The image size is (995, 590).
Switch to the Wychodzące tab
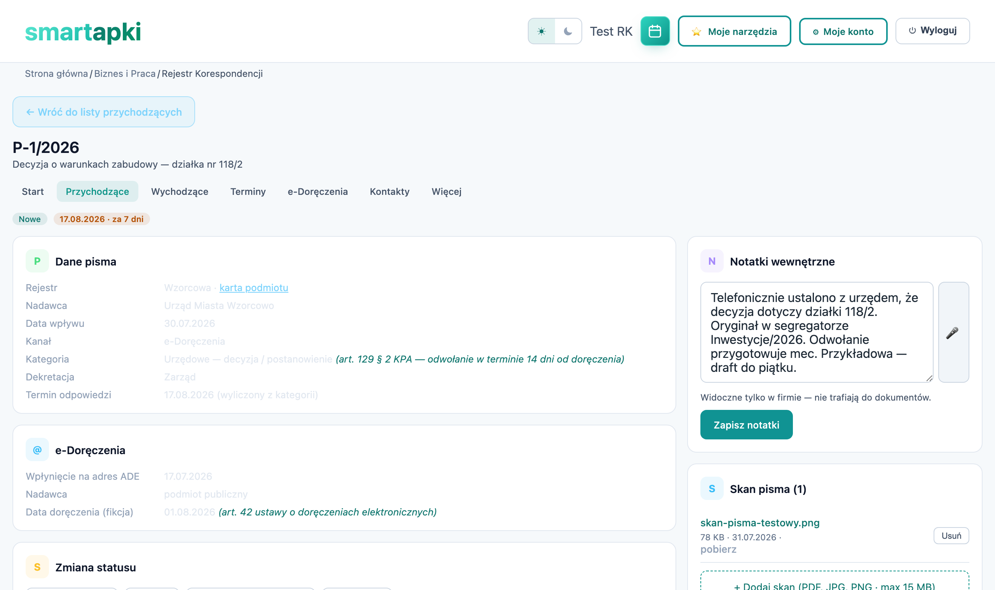click(x=180, y=191)
